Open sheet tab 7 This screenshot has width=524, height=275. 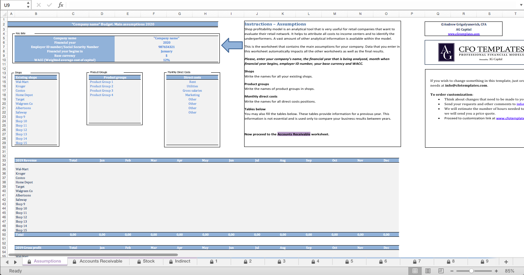point(417,261)
